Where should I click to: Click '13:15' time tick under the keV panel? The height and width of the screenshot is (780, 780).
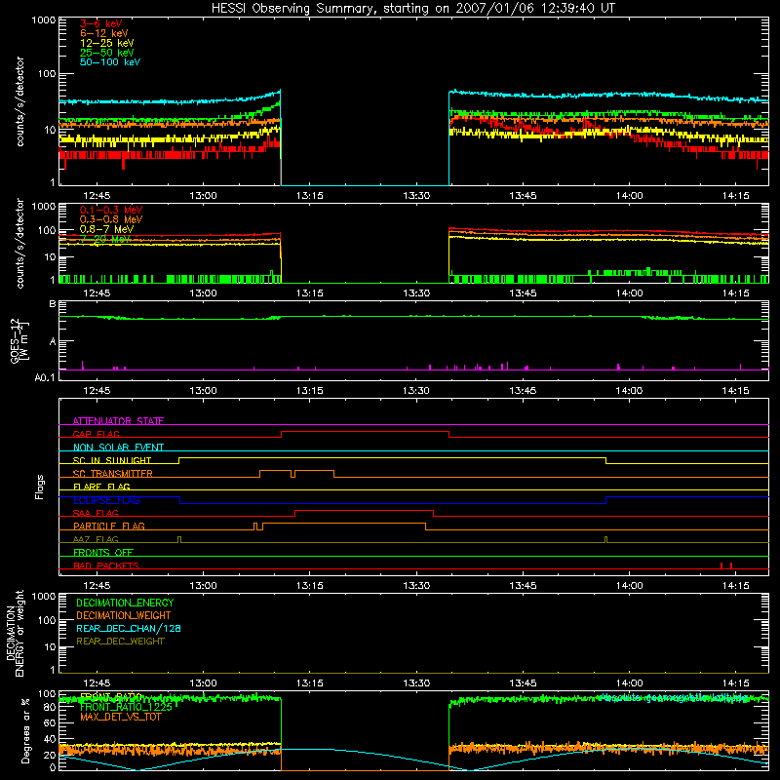(x=309, y=196)
